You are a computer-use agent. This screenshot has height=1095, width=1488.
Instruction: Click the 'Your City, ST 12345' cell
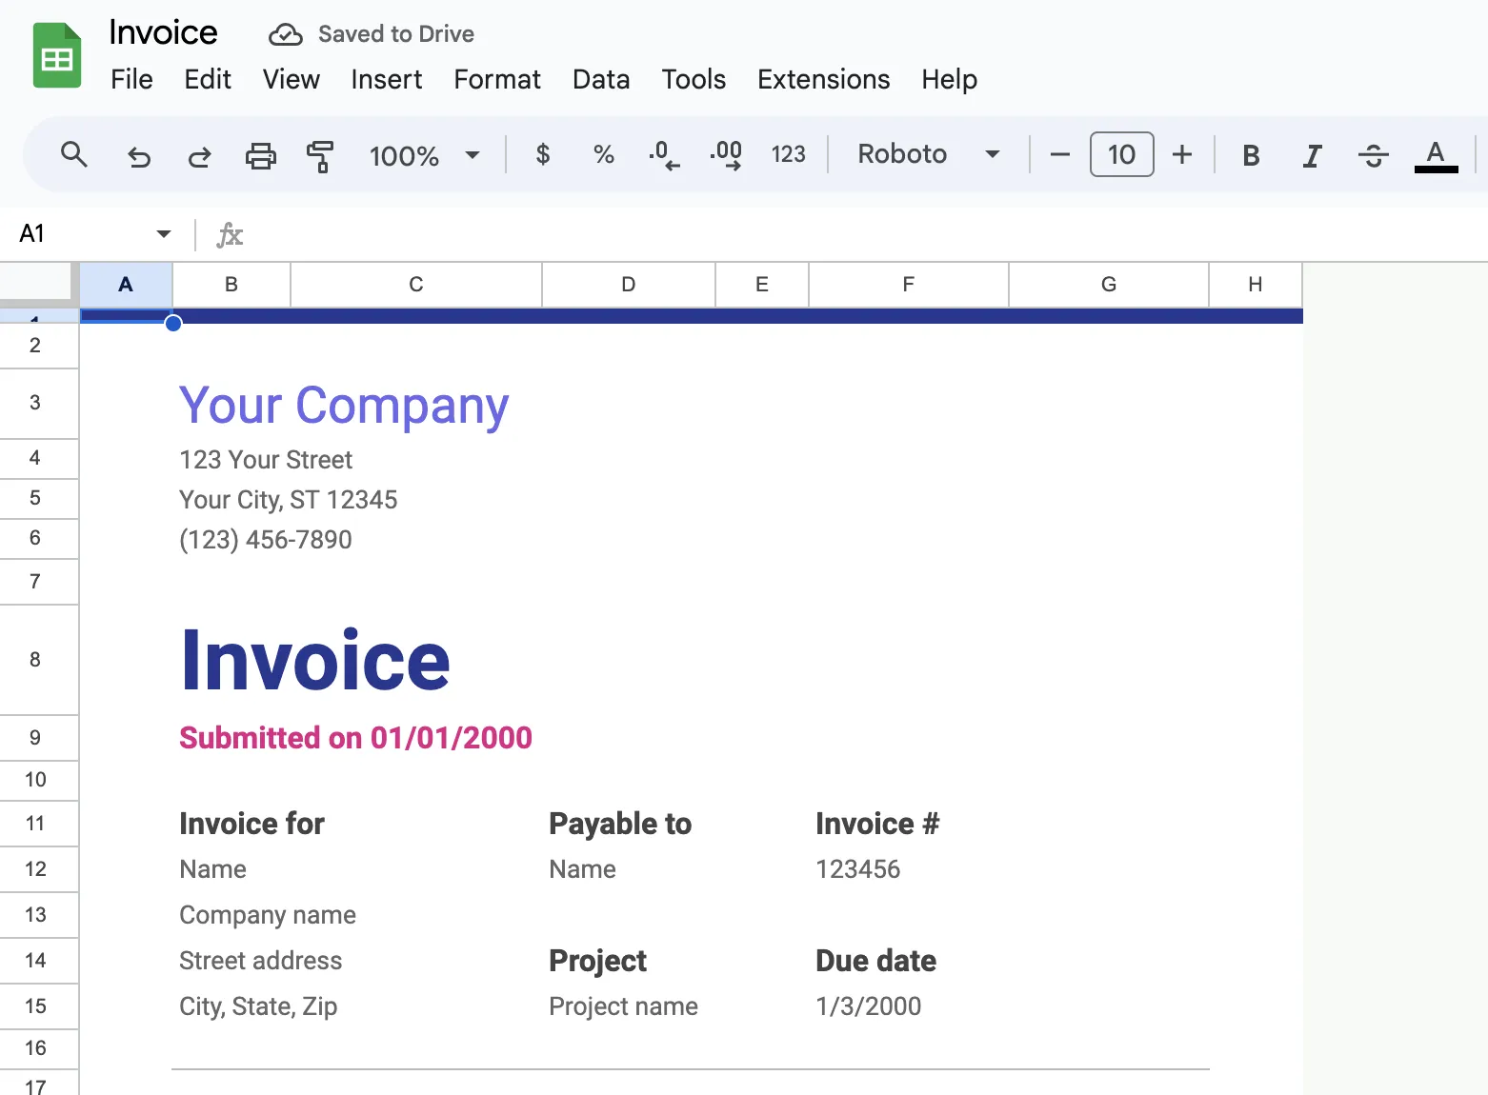coord(289,500)
